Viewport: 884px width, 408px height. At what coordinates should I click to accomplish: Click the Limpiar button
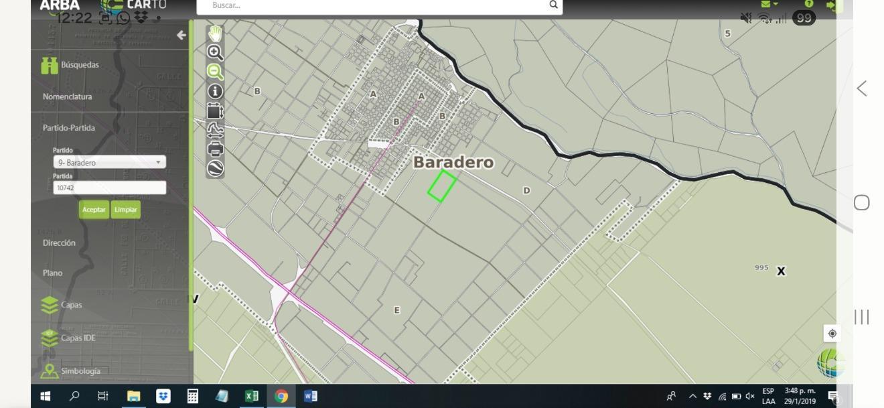tap(126, 210)
